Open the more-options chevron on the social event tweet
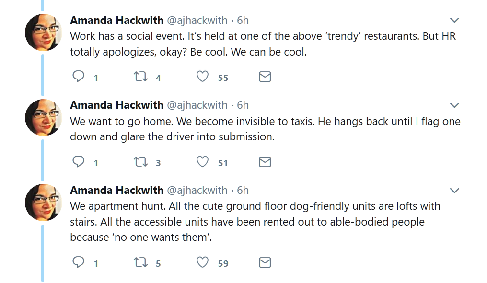The width and height of the screenshot is (487, 283). click(454, 20)
